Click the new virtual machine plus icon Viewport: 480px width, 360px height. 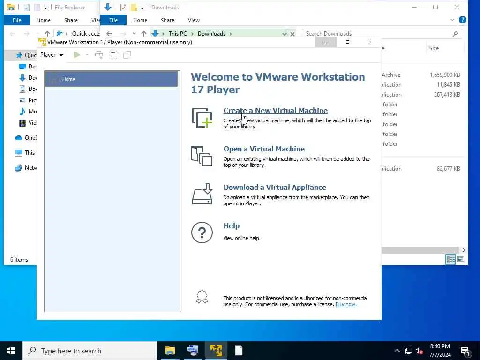pyautogui.click(x=202, y=118)
